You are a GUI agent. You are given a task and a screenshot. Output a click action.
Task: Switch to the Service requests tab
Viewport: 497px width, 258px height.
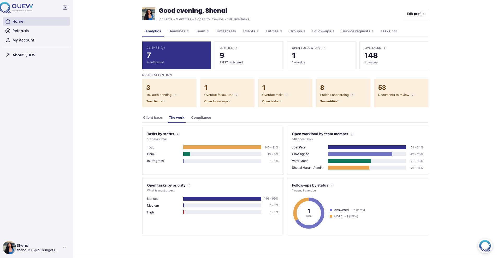coord(357,31)
